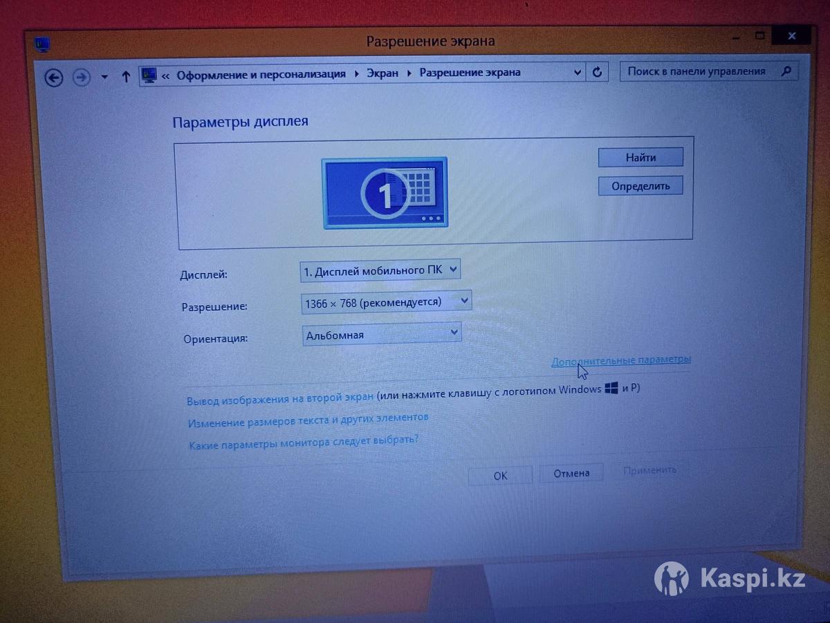The width and height of the screenshot is (830, 623).
Task: Open the Дисплей dropdown list
Action: point(380,271)
